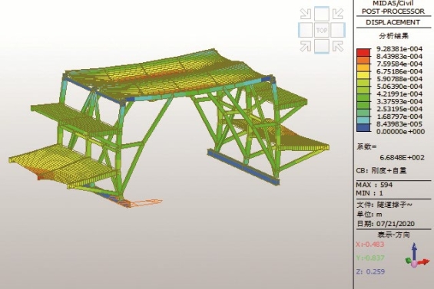
Task: Select the top-left corner arrow of view cube
Action: point(306,14)
